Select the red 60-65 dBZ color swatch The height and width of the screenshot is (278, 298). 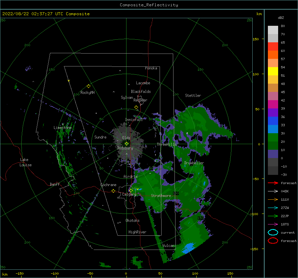pyautogui.click(x=273, y=47)
